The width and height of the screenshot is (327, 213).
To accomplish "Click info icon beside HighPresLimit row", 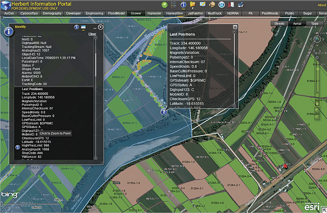I will click(18, 147).
